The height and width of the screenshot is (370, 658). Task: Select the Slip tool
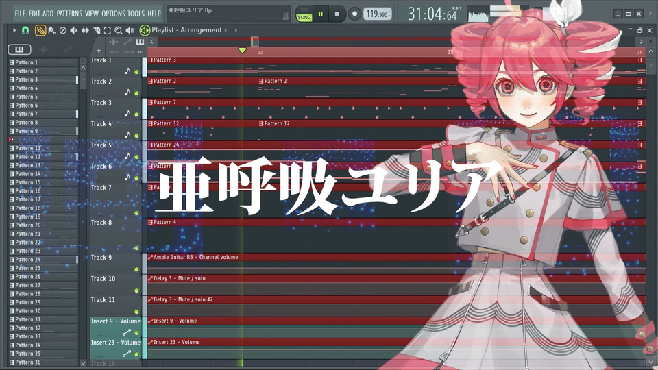tap(85, 30)
